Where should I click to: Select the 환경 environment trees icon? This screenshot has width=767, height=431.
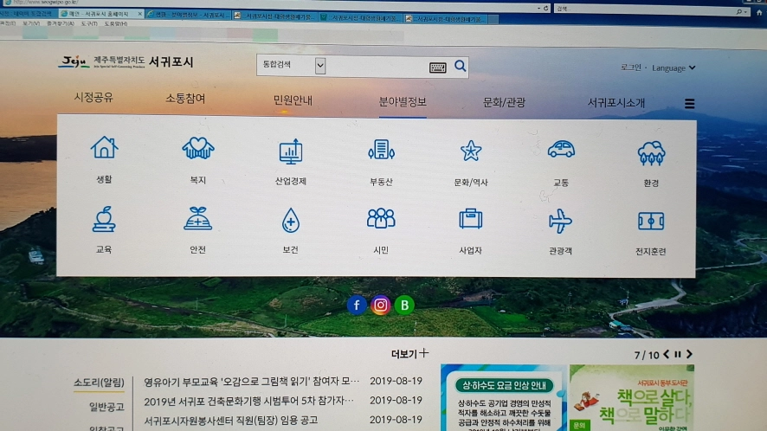pos(651,152)
